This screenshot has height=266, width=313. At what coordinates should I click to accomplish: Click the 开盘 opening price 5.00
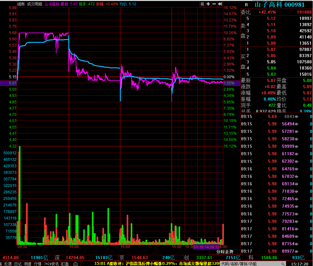[x=307, y=80]
